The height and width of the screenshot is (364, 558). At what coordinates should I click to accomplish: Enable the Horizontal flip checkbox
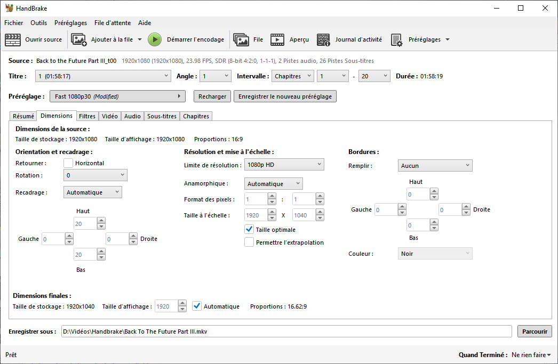(68, 163)
